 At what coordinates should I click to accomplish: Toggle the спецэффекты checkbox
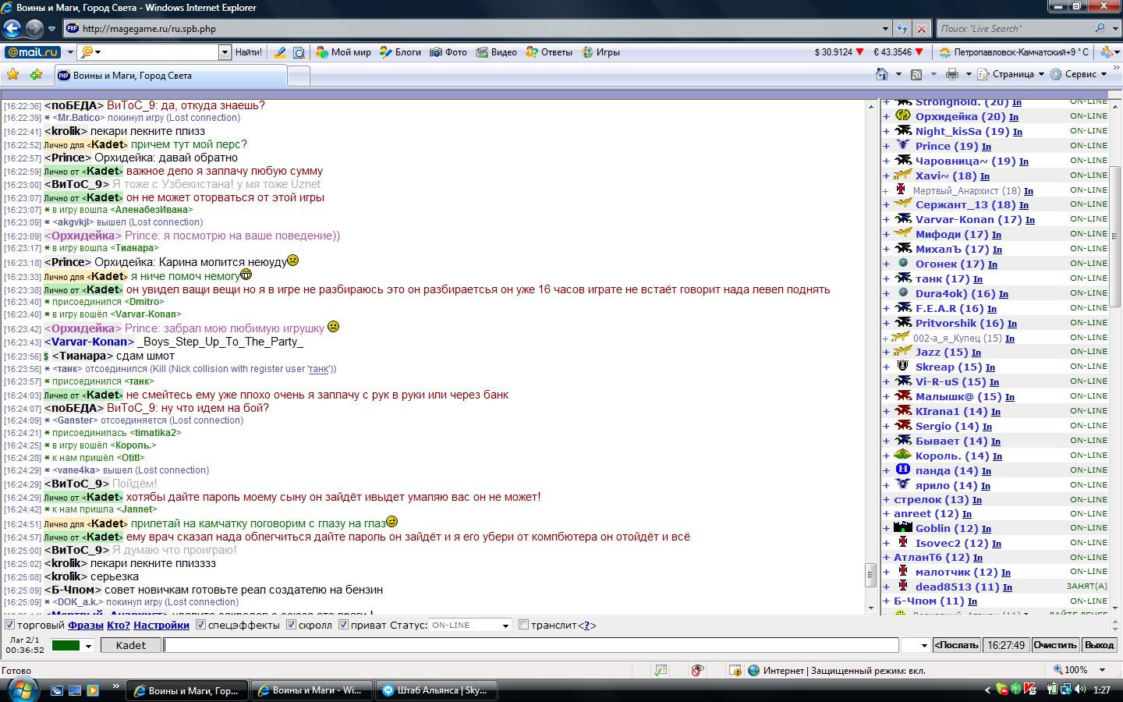tap(200, 625)
